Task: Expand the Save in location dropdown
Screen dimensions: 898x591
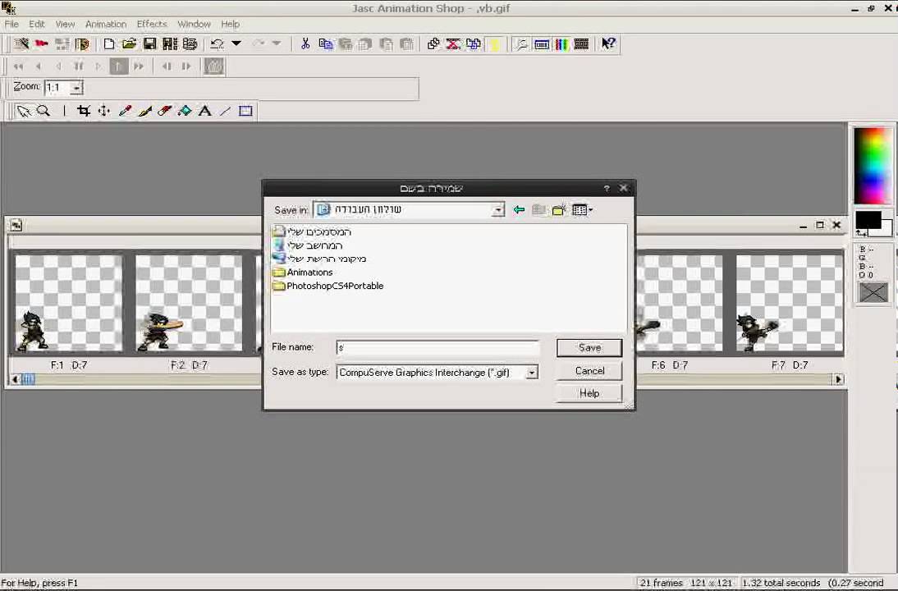Action: [498, 210]
